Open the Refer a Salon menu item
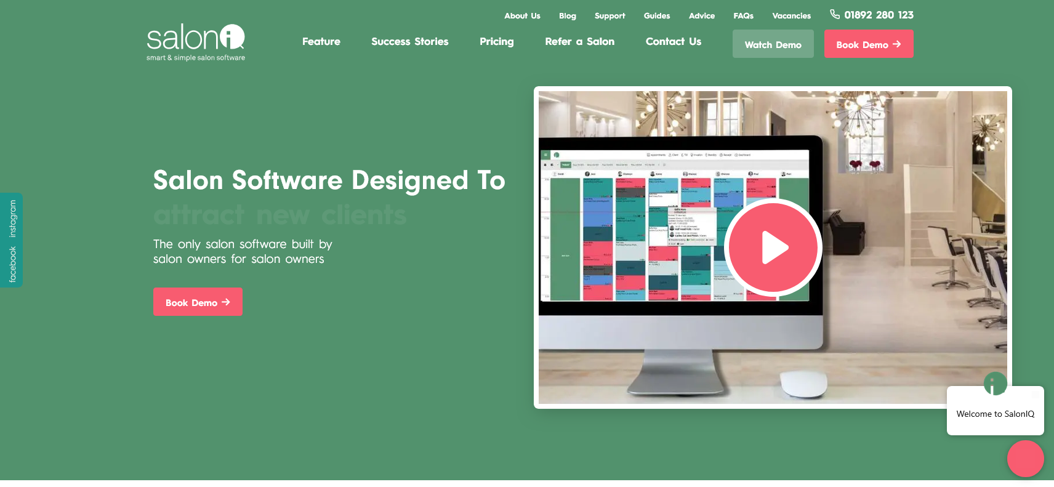 tap(580, 41)
